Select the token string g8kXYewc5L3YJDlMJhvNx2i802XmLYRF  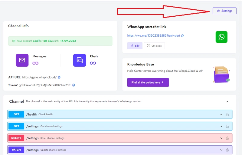45,85
